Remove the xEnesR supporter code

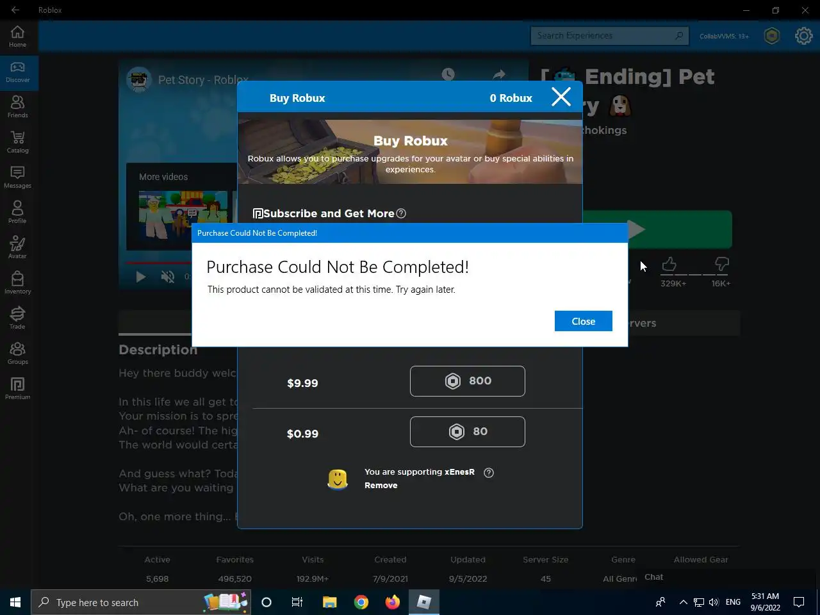[381, 486]
